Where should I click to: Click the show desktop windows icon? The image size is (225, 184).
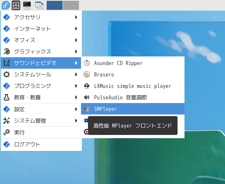pyautogui.click(x=39, y=5)
